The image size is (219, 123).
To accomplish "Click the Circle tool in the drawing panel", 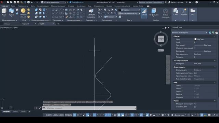I will click(61, 13).
